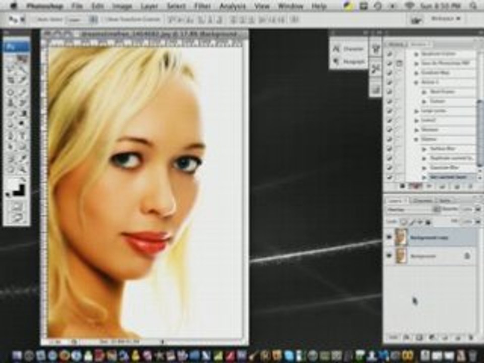Select the Eyedropper tool in the toolbox

(23, 158)
